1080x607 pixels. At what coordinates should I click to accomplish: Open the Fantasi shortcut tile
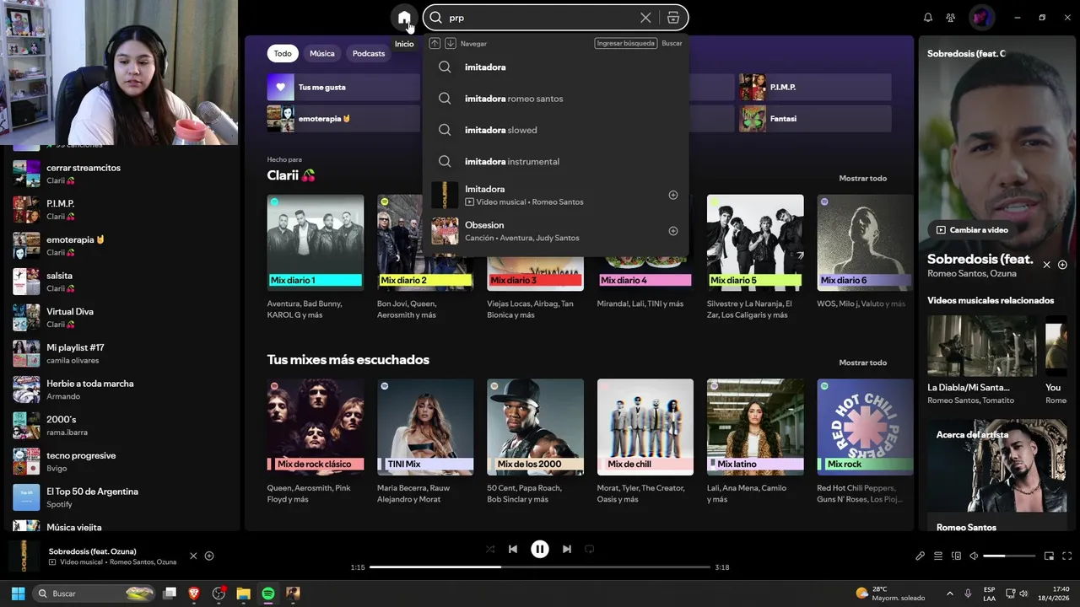[815, 119]
